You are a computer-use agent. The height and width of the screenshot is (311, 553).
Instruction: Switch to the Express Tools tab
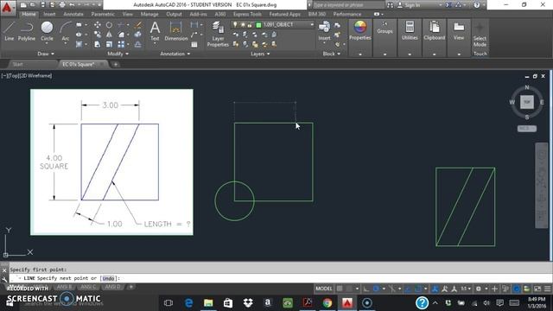(x=247, y=14)
